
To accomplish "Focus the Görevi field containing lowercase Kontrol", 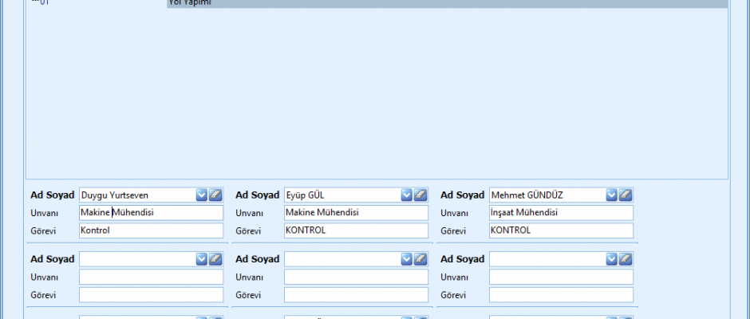I will (x=151, y=230).
